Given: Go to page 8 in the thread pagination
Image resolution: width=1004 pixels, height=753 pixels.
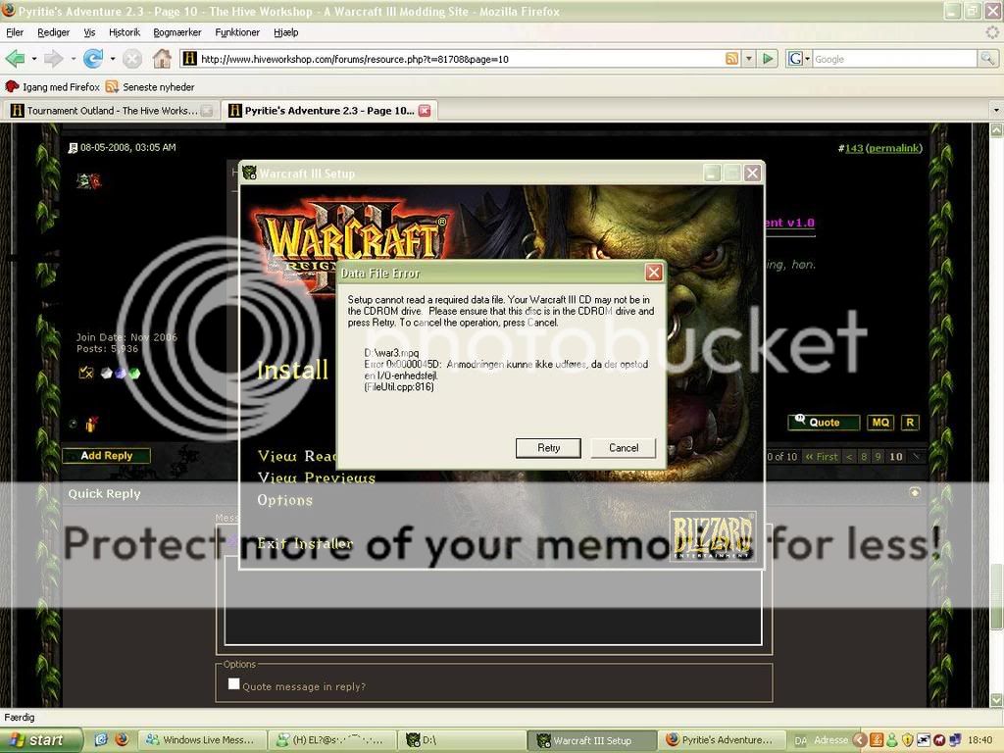Looking at the screenshot, I should point(864,457).
